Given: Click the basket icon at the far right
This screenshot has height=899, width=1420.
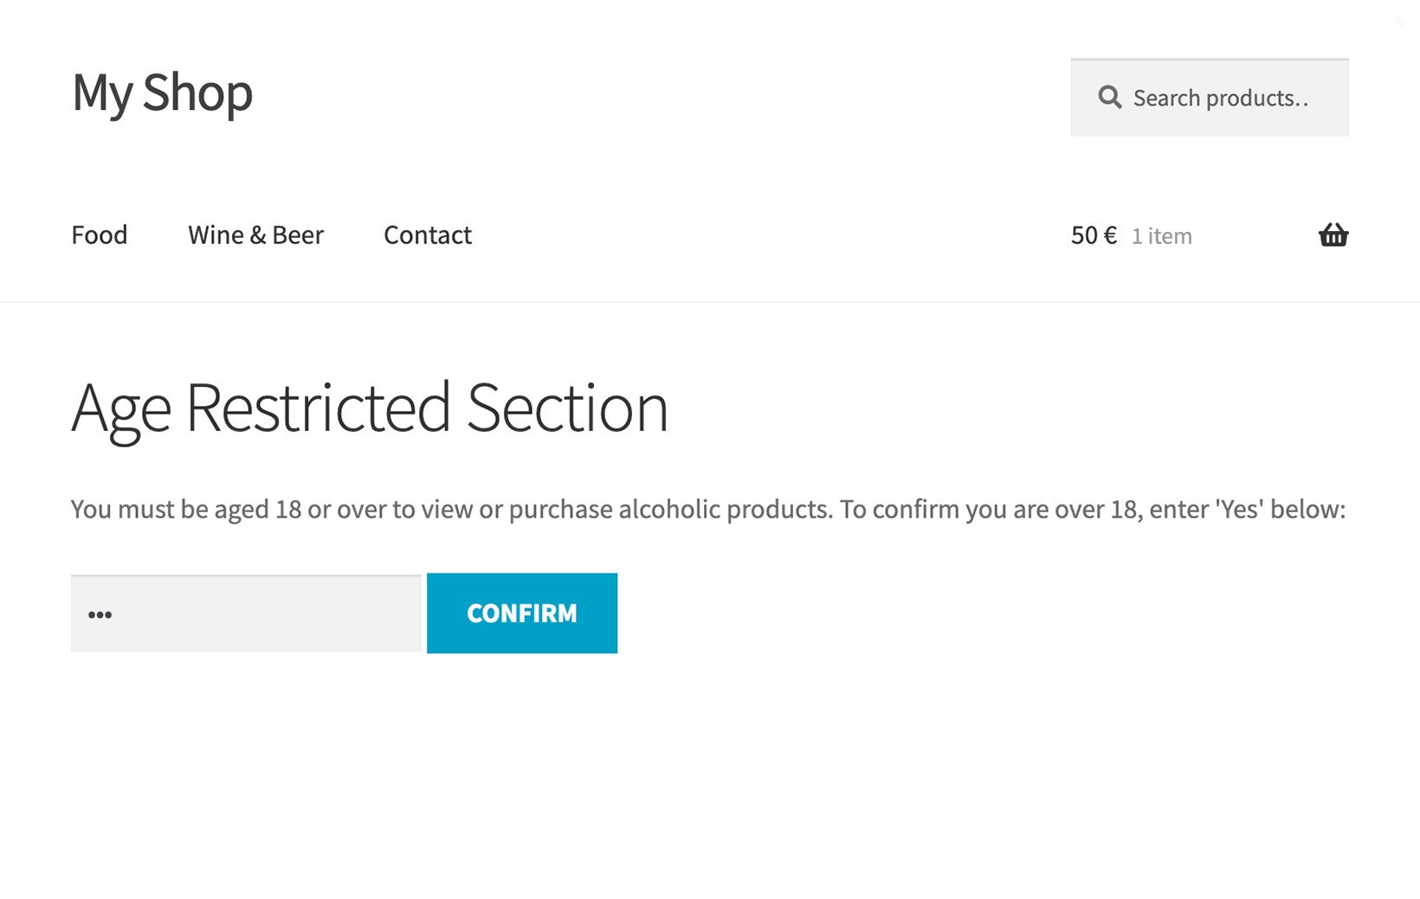Looking at the screenshot, I should [1333, 234].
